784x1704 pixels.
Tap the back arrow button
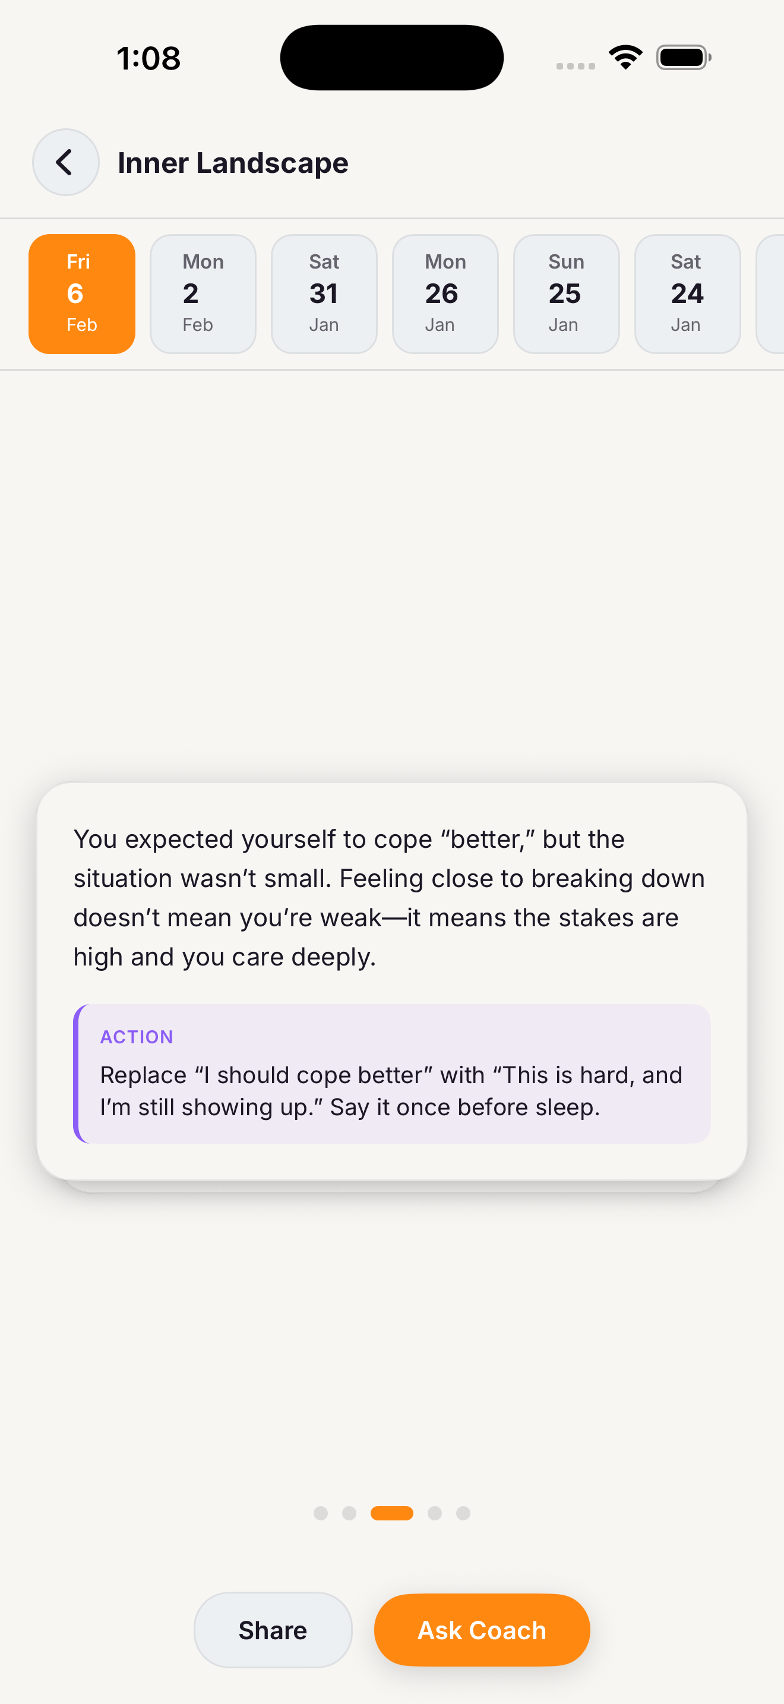[65, 162]
